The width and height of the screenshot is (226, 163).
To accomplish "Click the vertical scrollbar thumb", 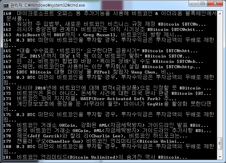I will pos(220,143).
